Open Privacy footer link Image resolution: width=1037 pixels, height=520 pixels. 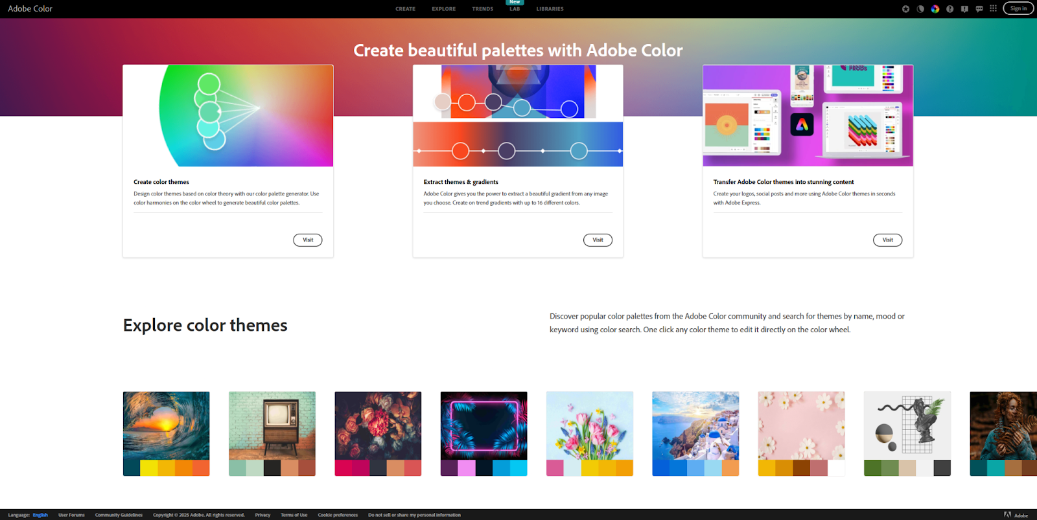pos(262,515)
